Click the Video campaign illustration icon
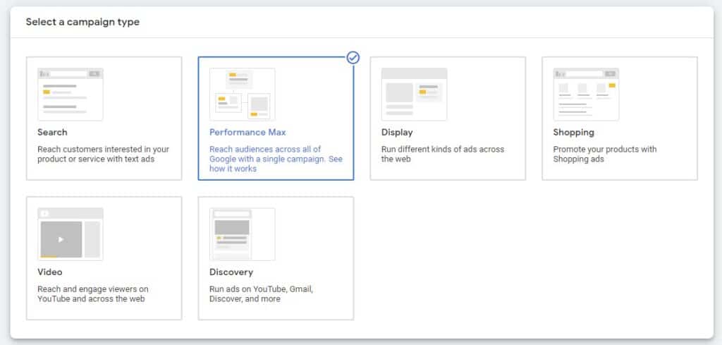The image size is (722, 345). 71,234
